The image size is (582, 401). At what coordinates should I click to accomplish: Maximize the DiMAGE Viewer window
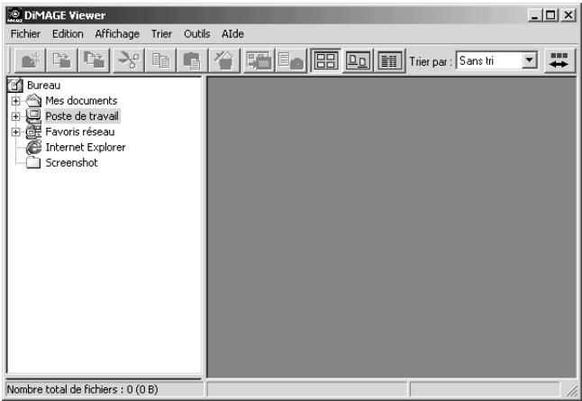coord(550,15)
